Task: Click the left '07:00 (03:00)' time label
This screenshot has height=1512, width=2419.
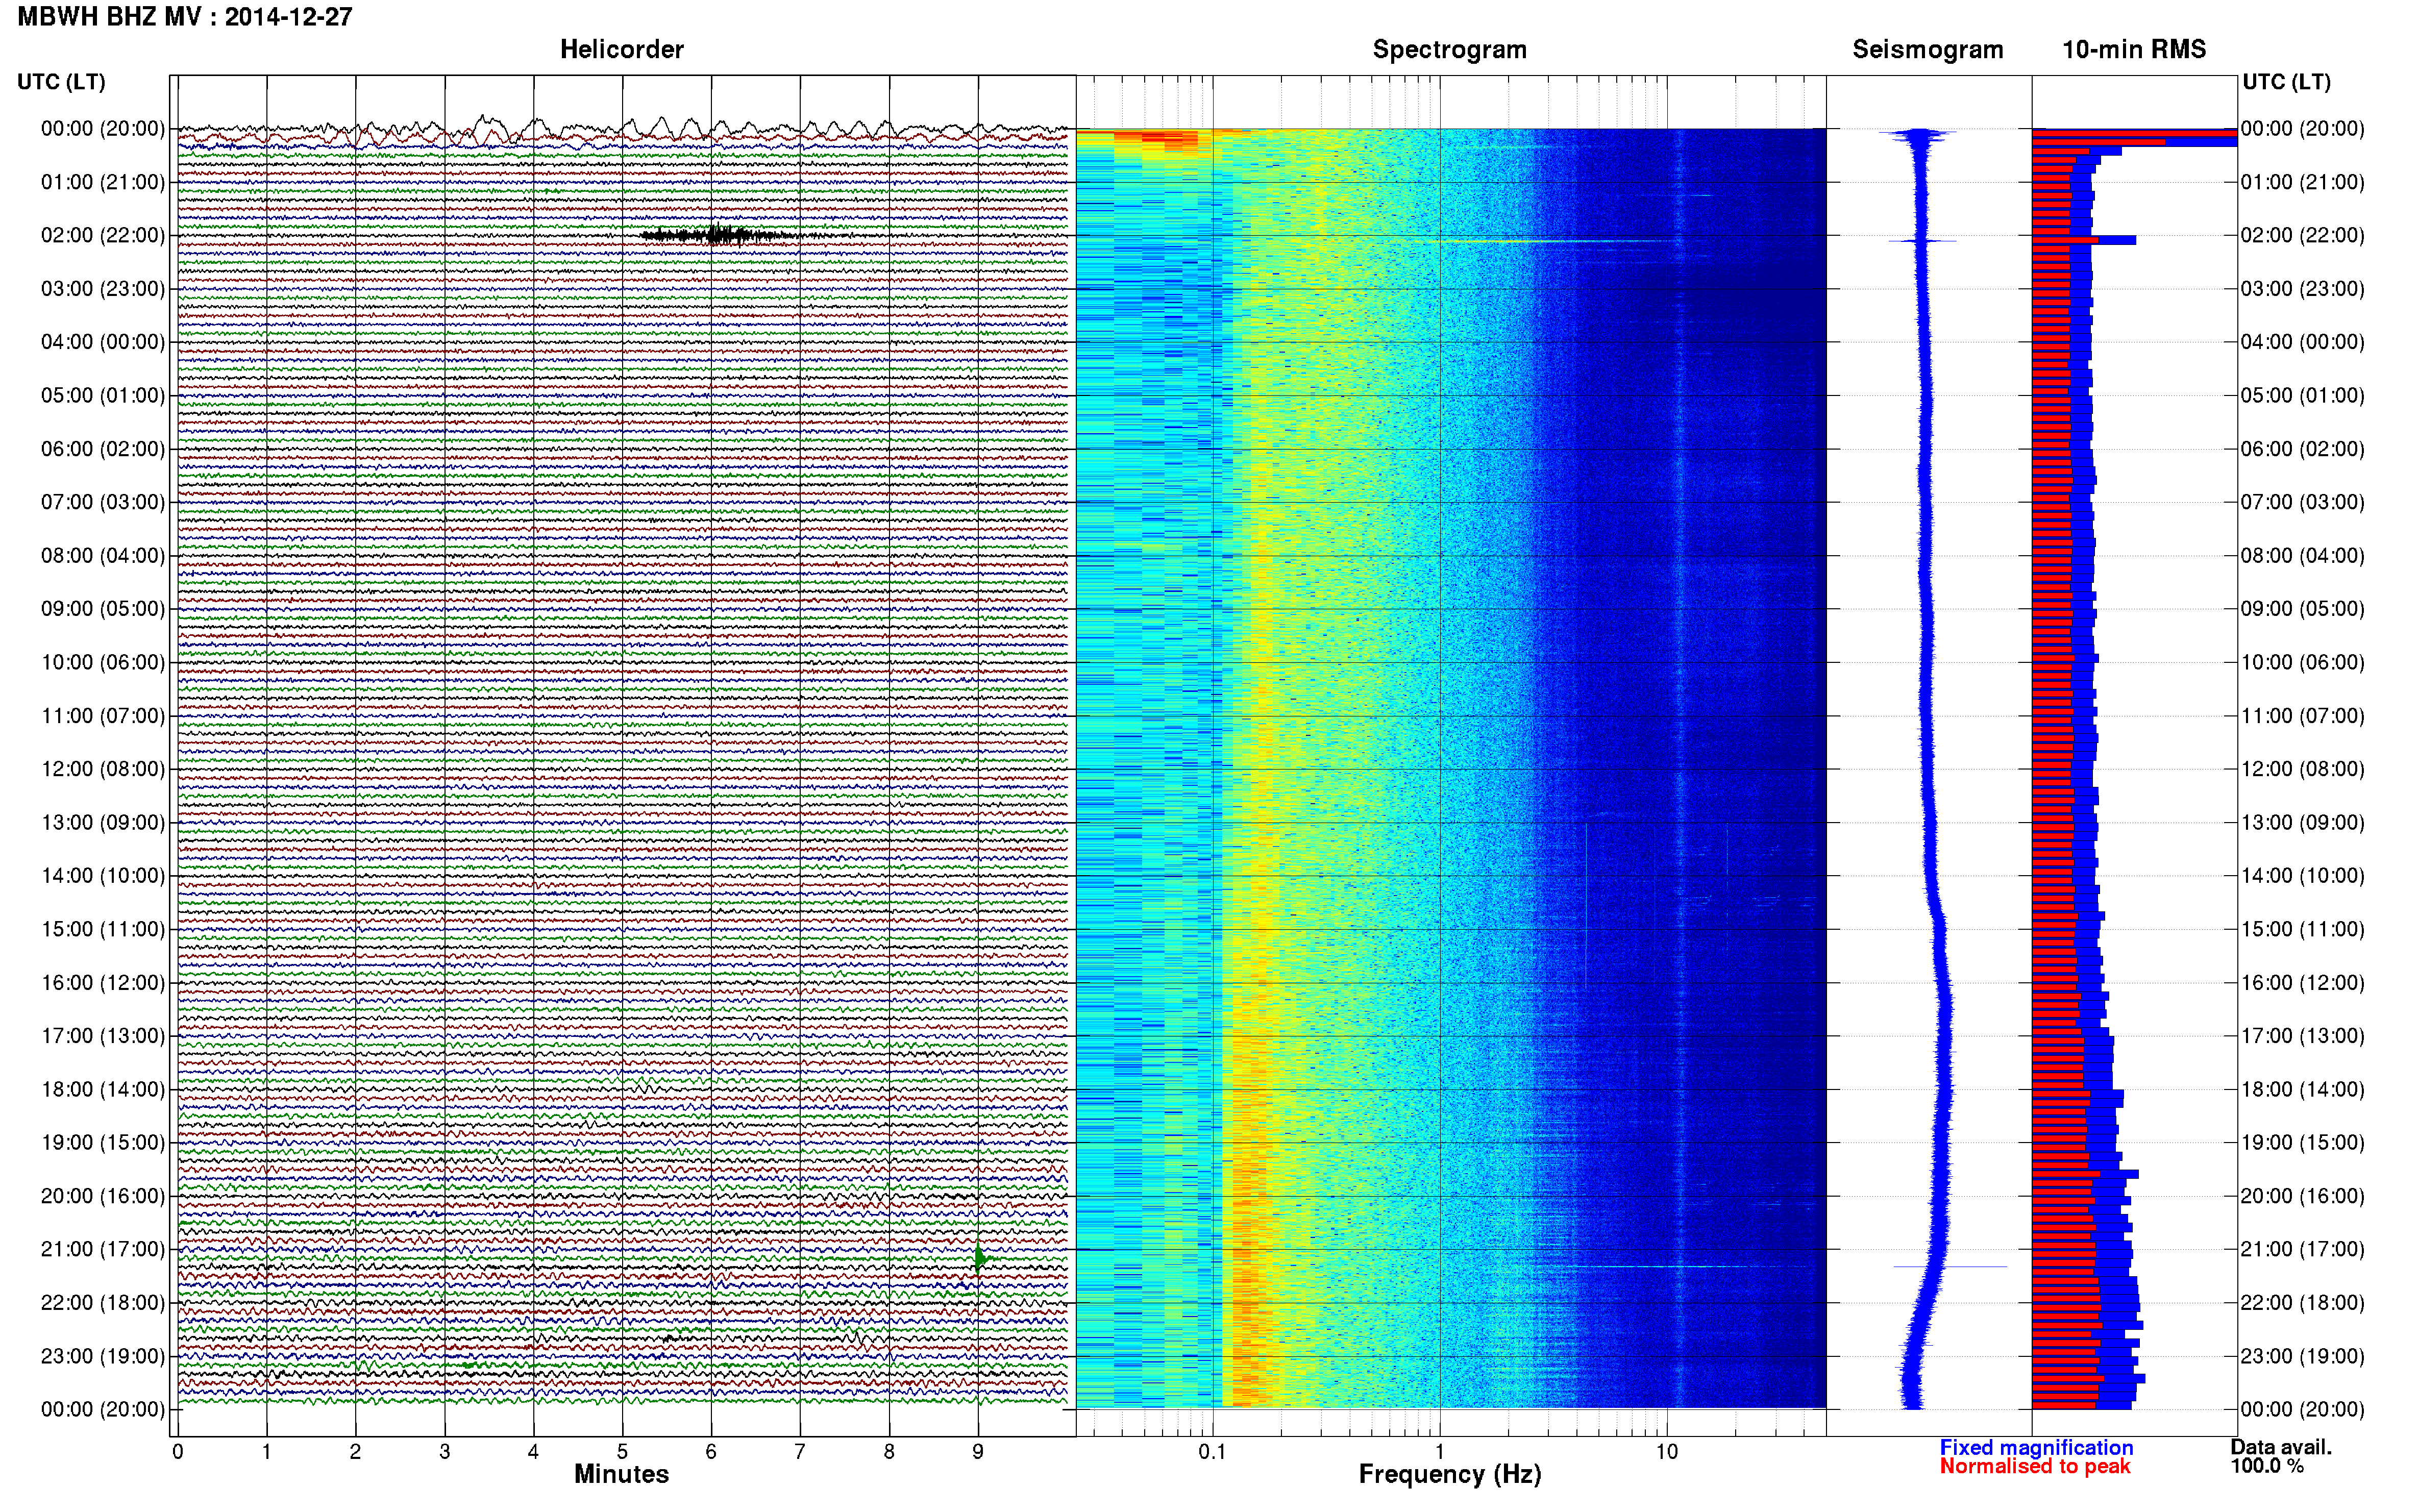Action: 102,502
